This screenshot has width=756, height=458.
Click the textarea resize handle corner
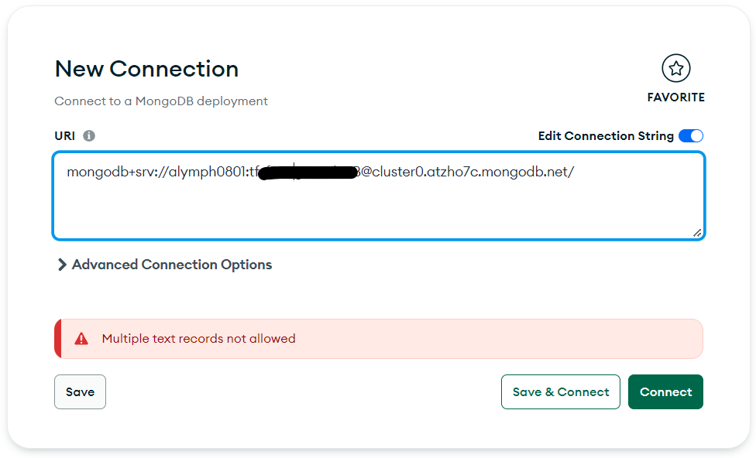(x=697, y=232)
